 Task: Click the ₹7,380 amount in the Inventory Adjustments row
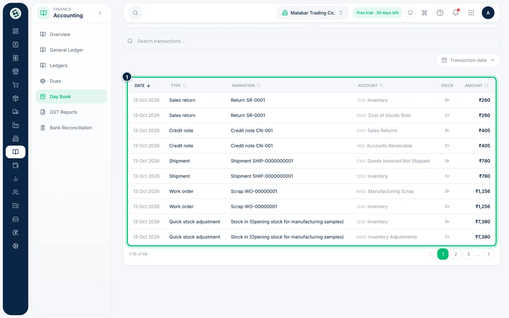click(483, 237)
